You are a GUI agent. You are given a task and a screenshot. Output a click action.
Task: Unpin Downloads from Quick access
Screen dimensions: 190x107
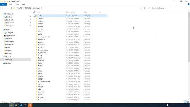tap(30, 20)
